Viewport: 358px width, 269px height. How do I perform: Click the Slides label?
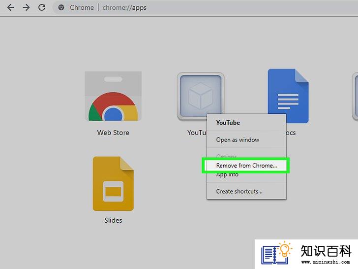click(x=113, y=220)
